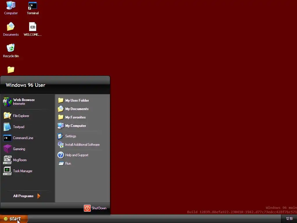Image resolution: width=297 pixels, height=223 pixels.
Task: Open the Computer desktop icon
Action: (11, 8)
